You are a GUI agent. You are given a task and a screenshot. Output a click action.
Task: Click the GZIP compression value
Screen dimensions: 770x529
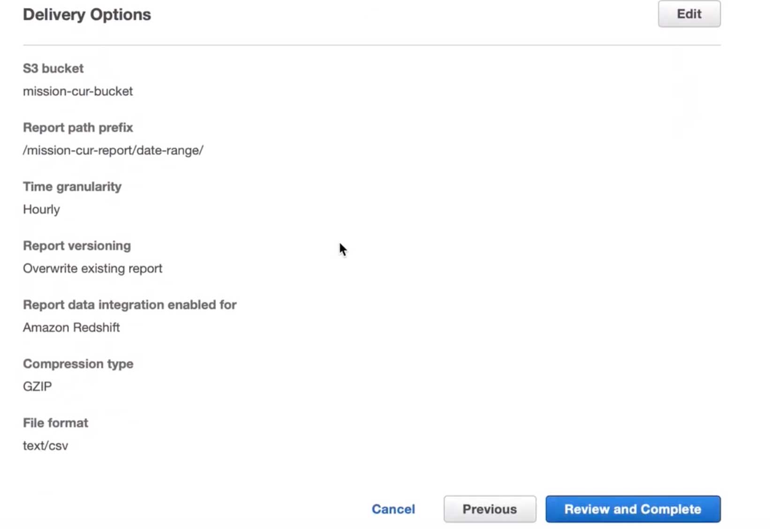point(38,386)
